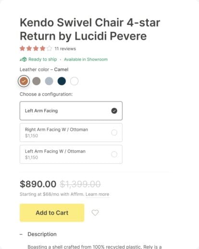Screen dimensions: 199x249
Task: Select Left Arm Facing W / Ottoman radio
Action: click(x=114, y=154)
